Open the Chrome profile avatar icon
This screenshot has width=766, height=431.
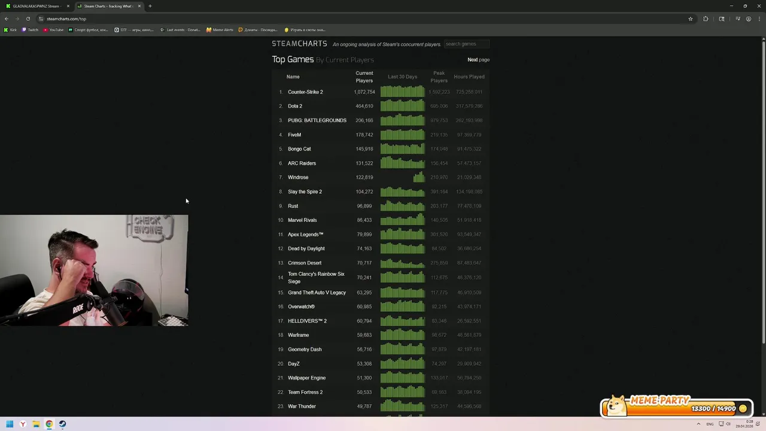point(748,19)
